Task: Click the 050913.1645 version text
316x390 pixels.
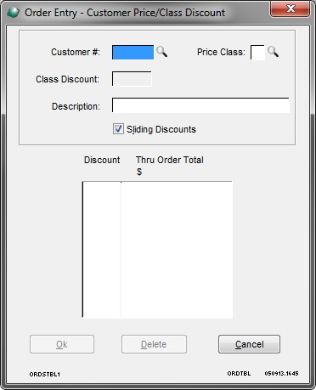Action: click(281, 374)
